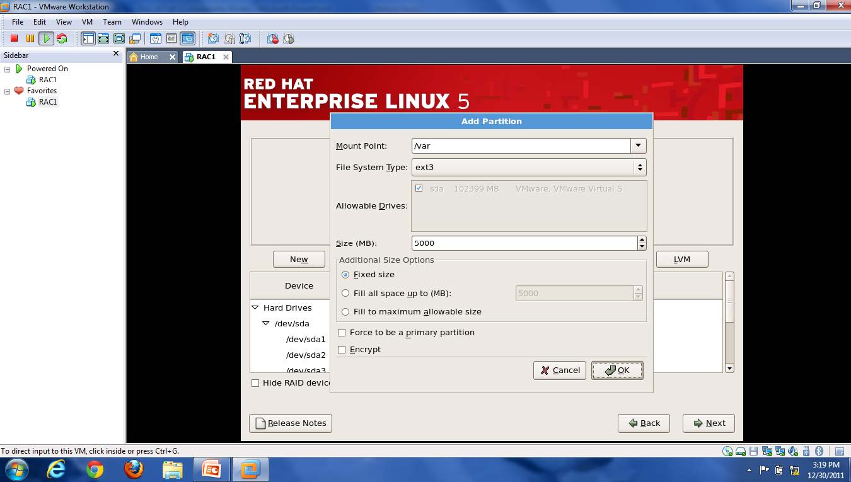Viewport: 851px width, 482px height.
Task: Click the OK button in Add Partition
Action: 617,370
